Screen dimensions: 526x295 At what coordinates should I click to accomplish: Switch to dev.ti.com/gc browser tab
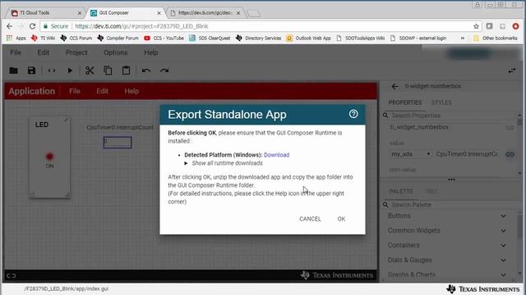[x=205, y=13]
